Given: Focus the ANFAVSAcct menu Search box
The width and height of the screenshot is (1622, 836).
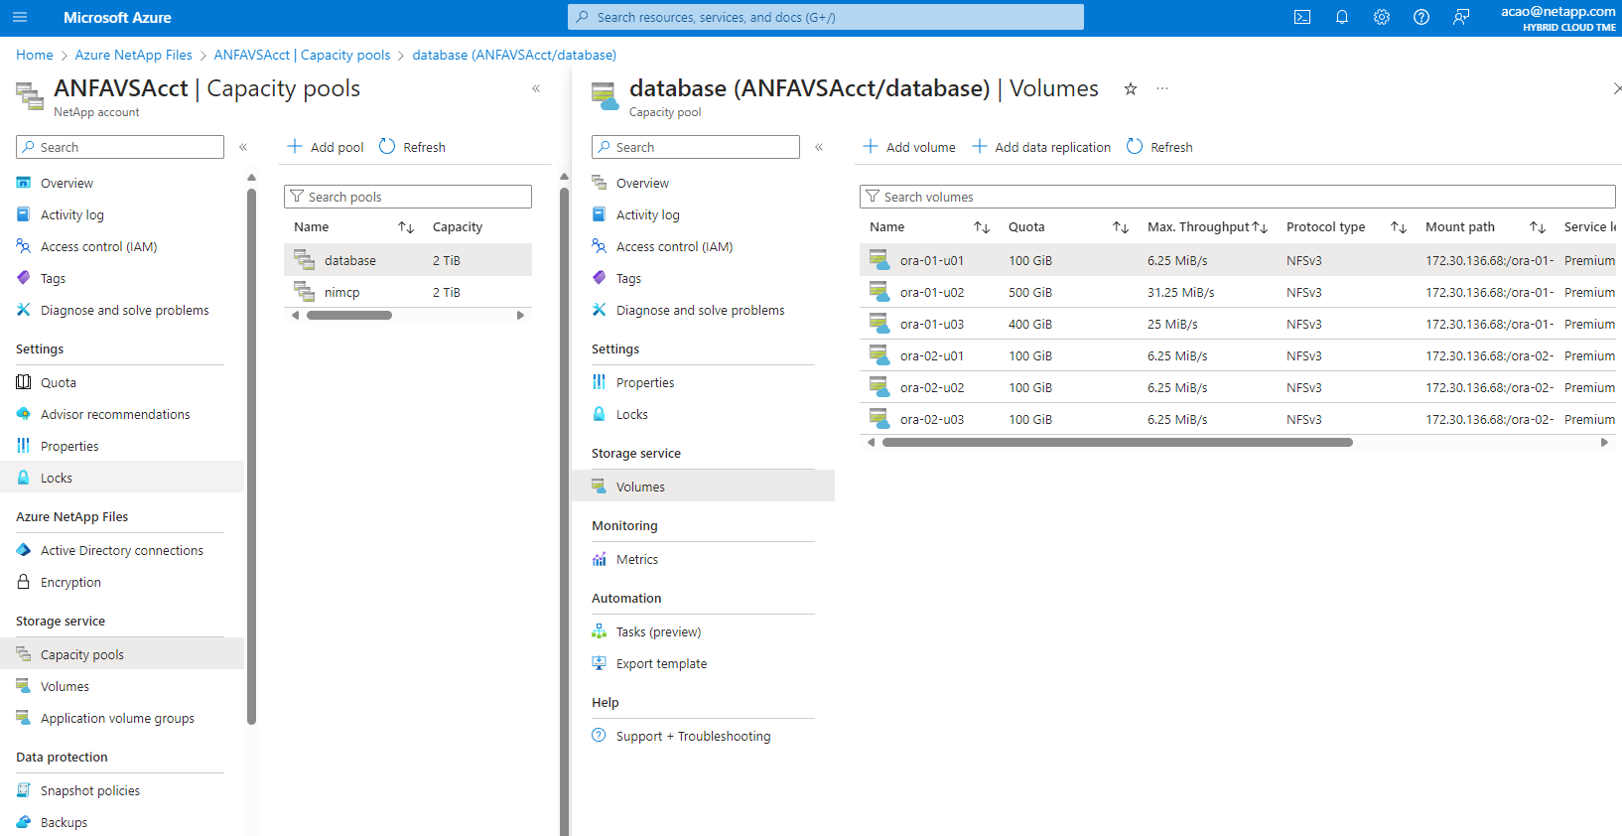Looking at the screenshot, I should [120, 147].
